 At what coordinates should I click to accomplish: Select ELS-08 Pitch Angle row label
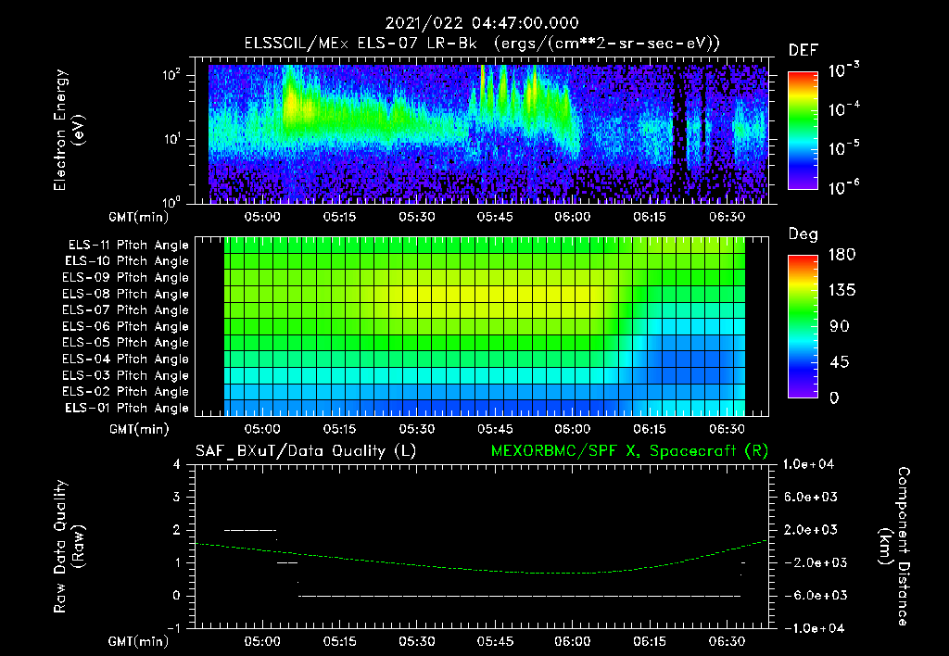click(126, 294)
